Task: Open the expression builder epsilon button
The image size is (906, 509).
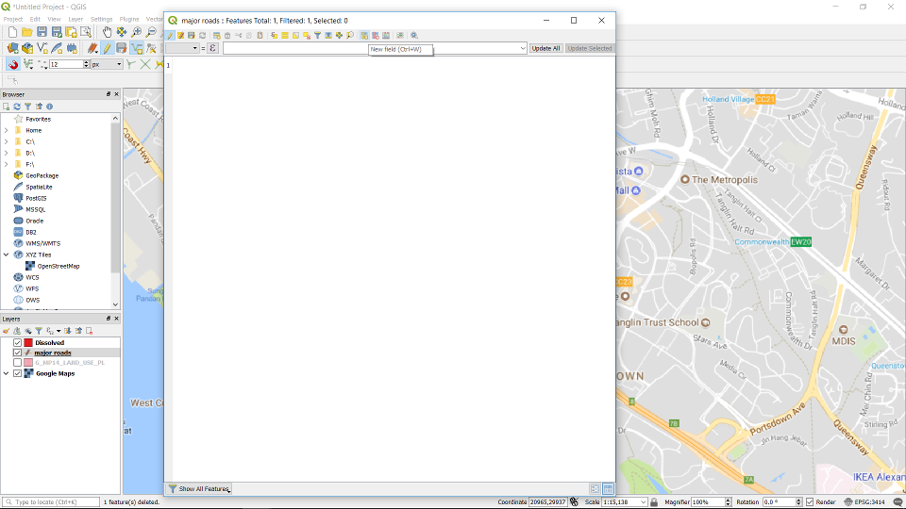Action: pyautogui.click(x=212, y=48)
